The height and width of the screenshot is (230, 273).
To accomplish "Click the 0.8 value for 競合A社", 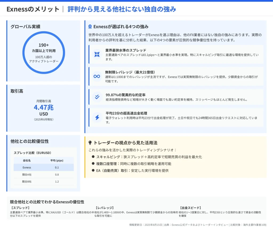I will (x=57, y=174).
